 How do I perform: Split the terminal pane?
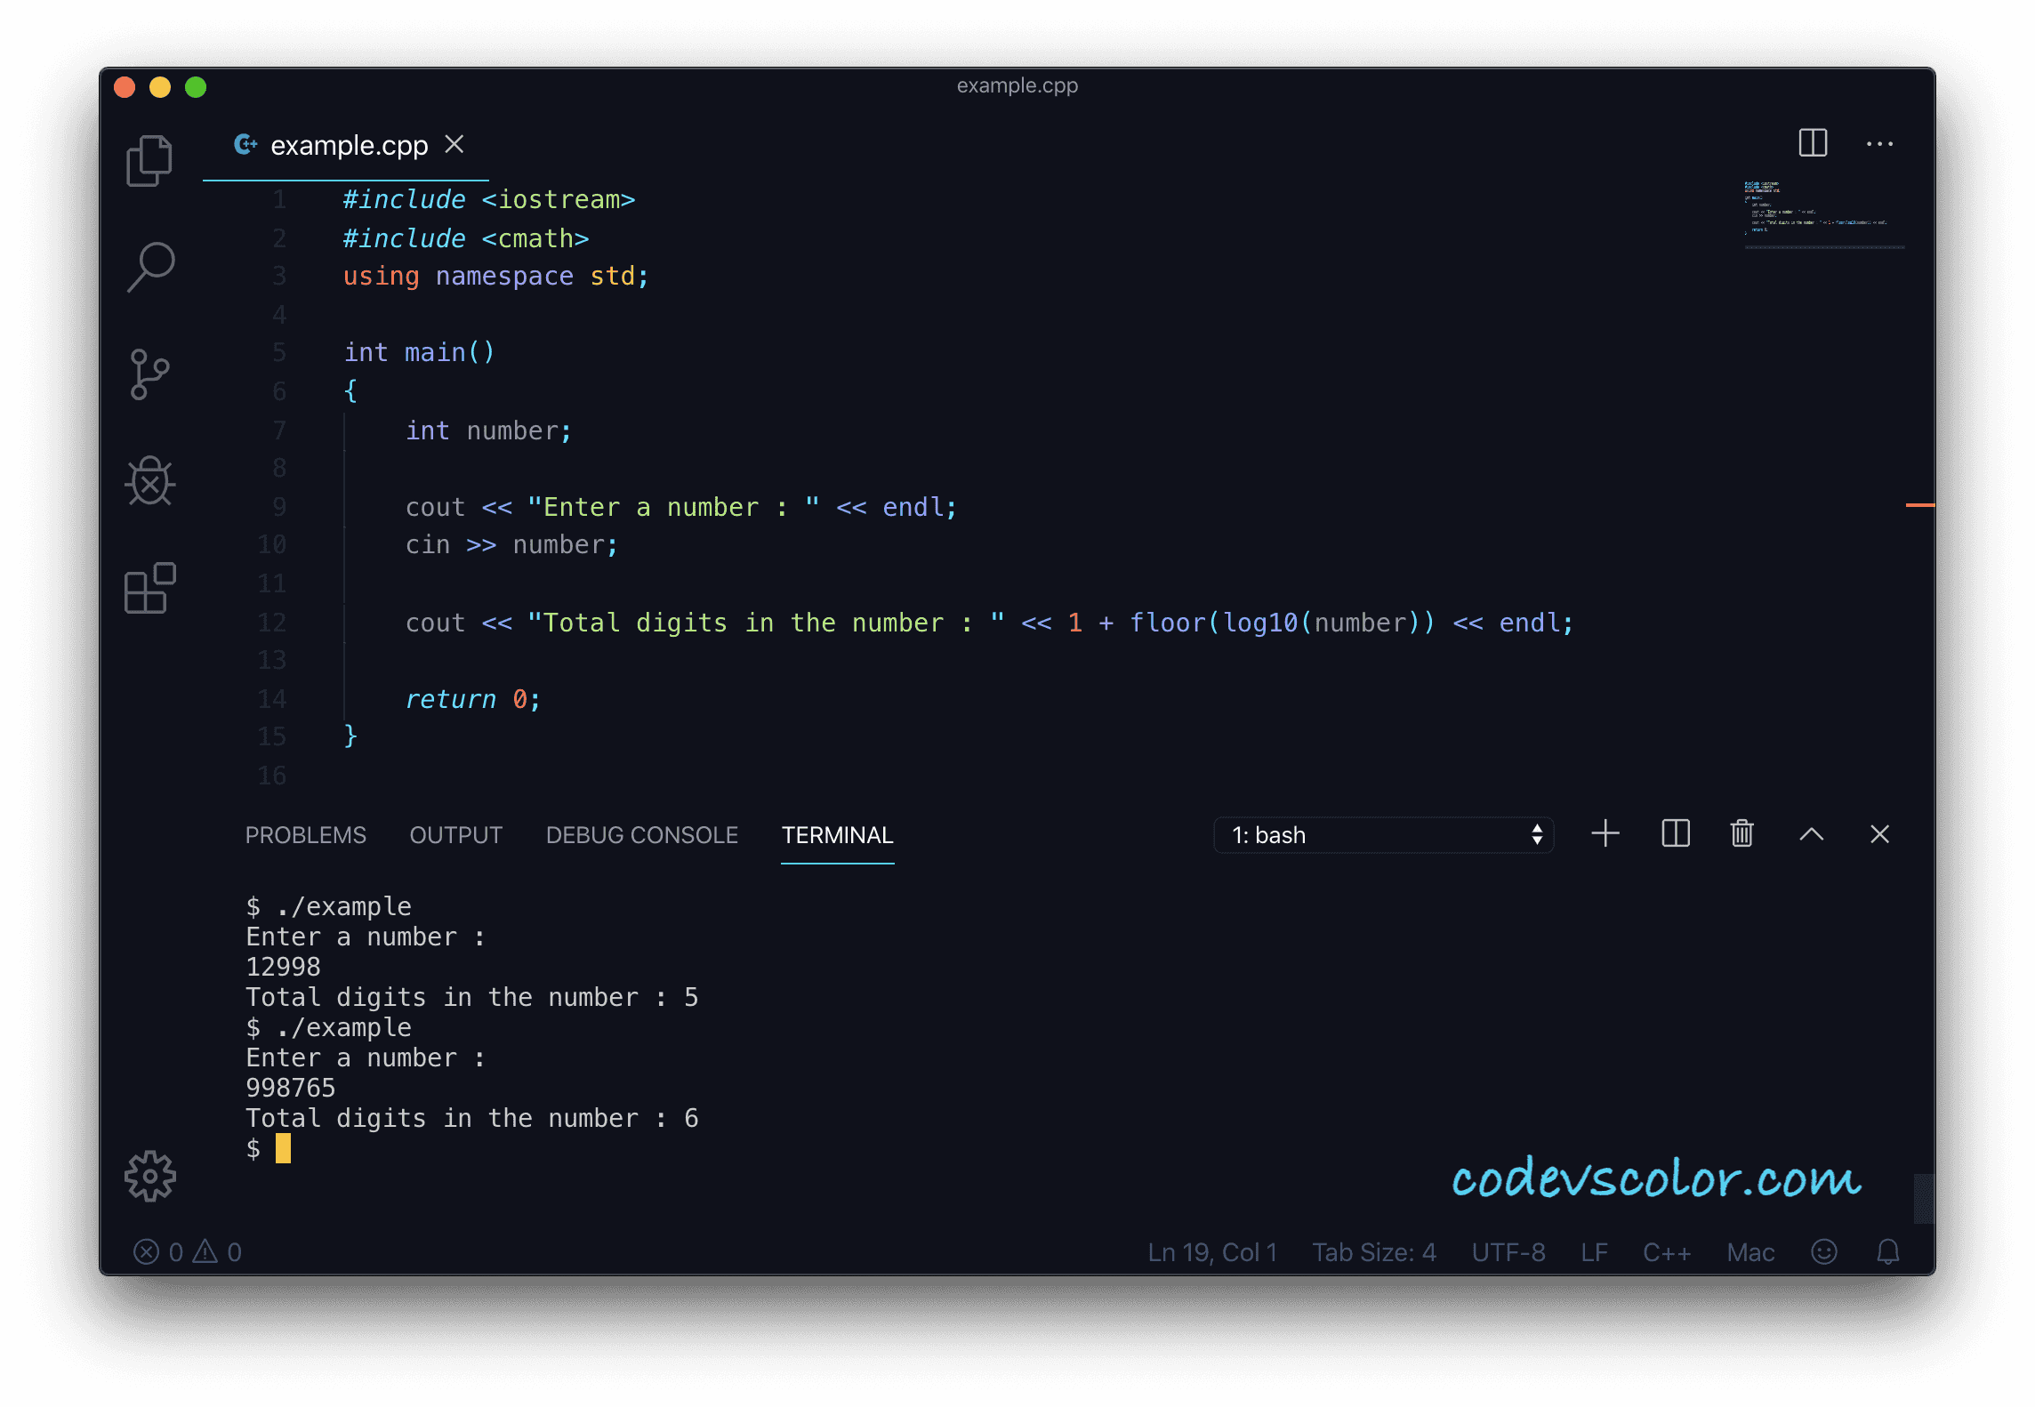point(1675,834)
